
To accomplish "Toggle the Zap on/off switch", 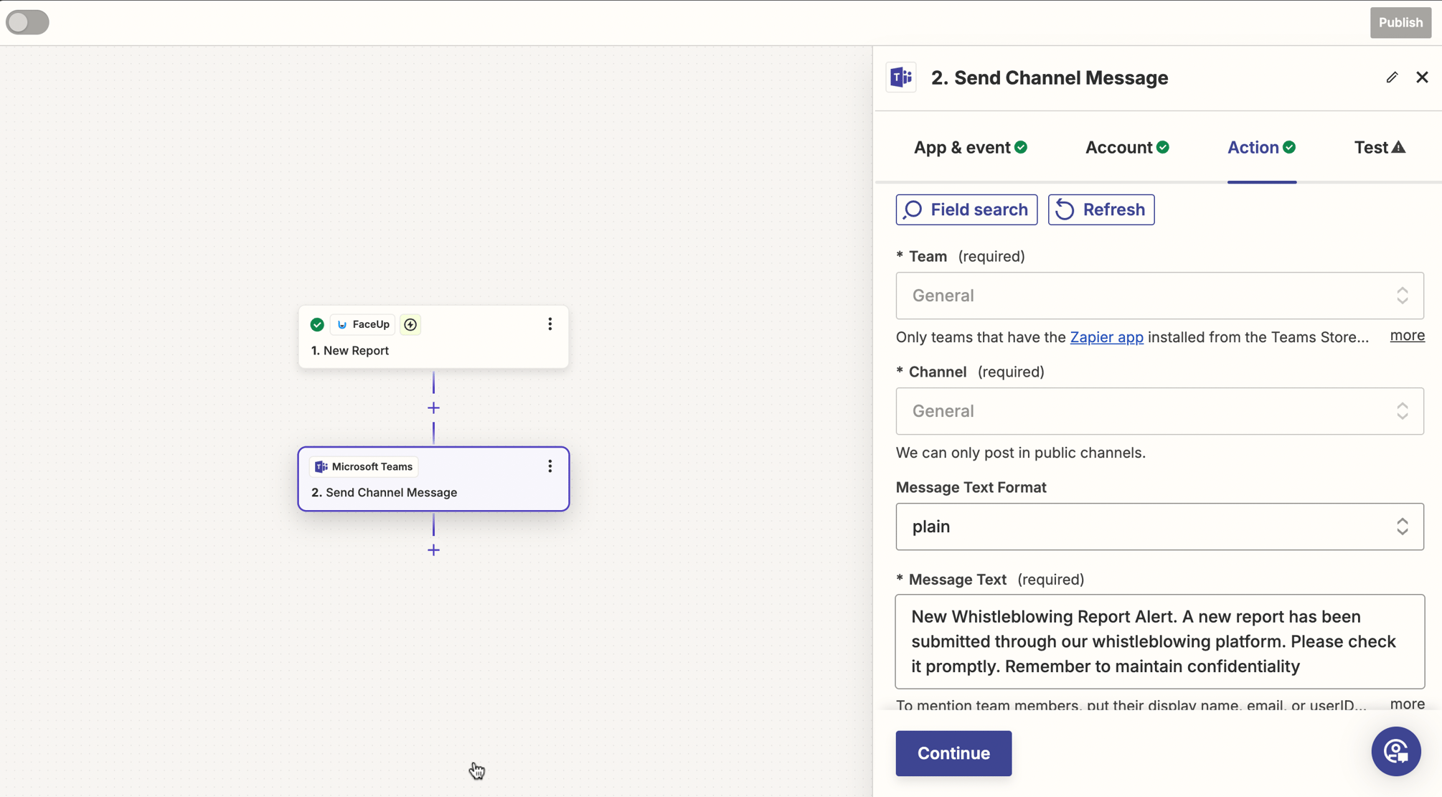I will point(27,22).
